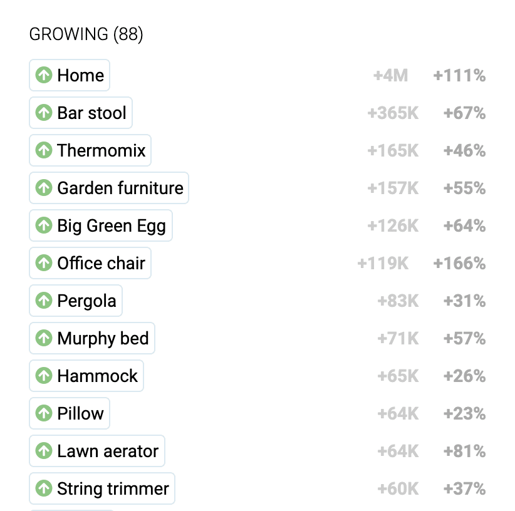The height and width of the screenshot is (511, 515).
Task: Click the Garden furniture text label
Action: (120, 188)
